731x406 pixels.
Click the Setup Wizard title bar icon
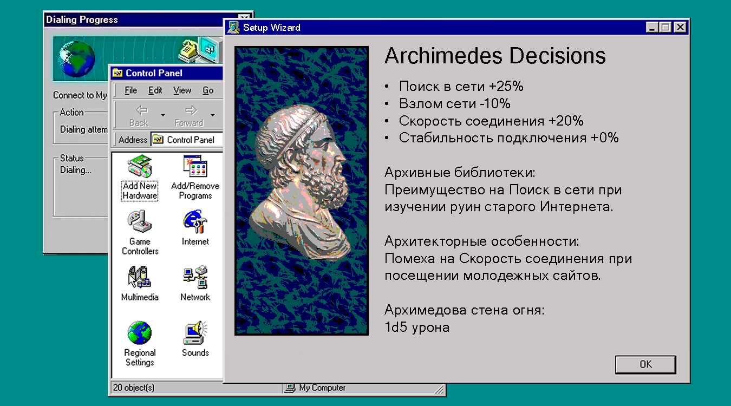[x=234, y=27]
